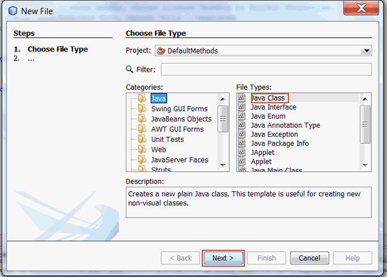This screenshot has height=277, width=387.
Task: Click the JApplet file icon
Action: coord(242,152)
